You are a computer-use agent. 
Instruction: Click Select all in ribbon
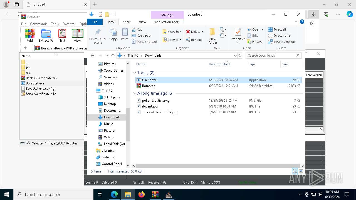click(x=277, y=29)
